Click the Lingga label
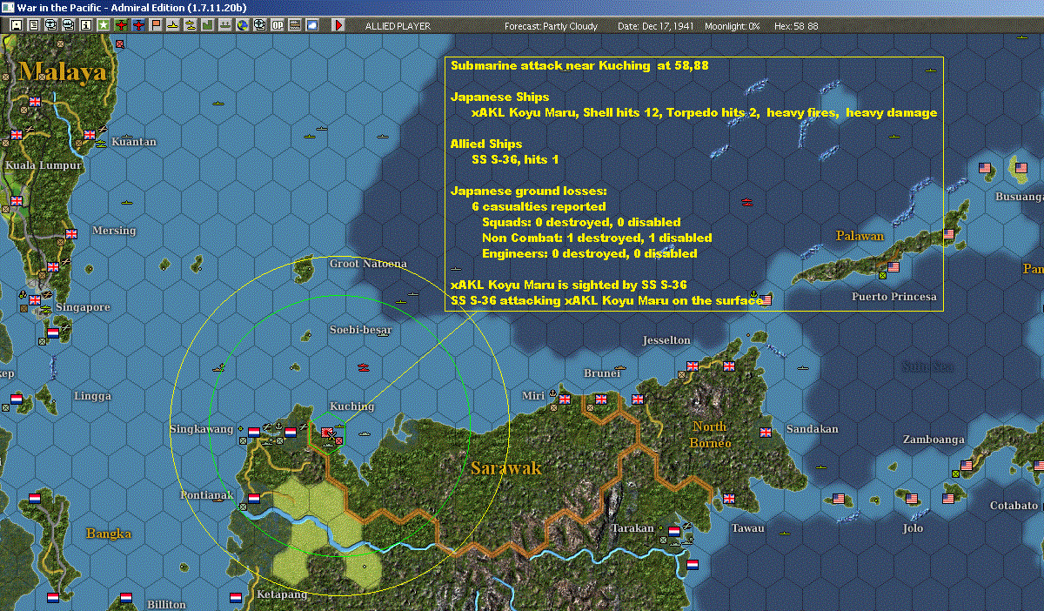The height and width of the screenshot is (611, 1044). click(93, 396)
